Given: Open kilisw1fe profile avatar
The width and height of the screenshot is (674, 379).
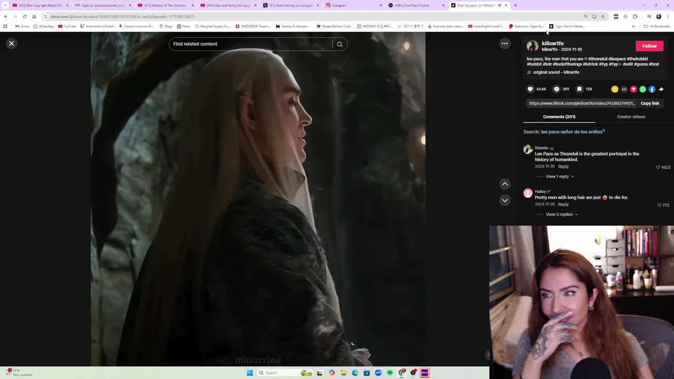Looking at the screenshot, I should tap(532, 46).
